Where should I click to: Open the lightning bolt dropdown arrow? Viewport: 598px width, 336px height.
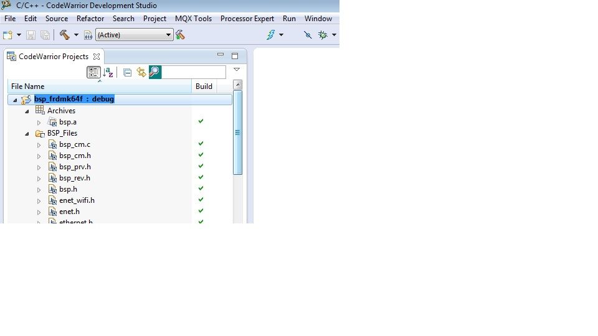[x=281, y=35]
